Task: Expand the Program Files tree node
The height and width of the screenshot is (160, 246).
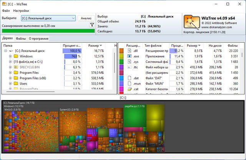Action: tap(10, 72)
